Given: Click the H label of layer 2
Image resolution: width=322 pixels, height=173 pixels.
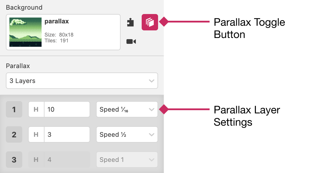Looking at the screenshot, I should [x=36, y=135].
